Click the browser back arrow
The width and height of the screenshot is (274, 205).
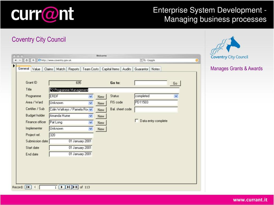pyautogui.click(x=16, y=60)
